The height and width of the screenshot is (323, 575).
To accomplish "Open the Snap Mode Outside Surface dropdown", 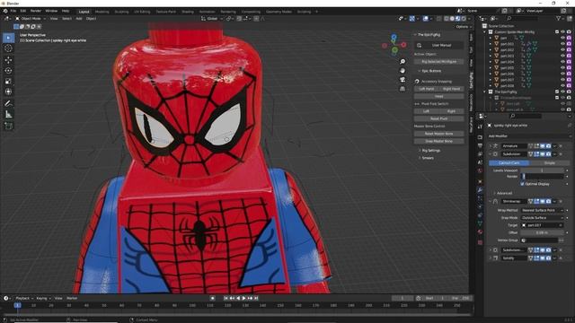I will tap(542, 217).
